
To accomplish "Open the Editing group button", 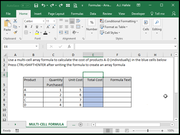I will pos(157,26).
